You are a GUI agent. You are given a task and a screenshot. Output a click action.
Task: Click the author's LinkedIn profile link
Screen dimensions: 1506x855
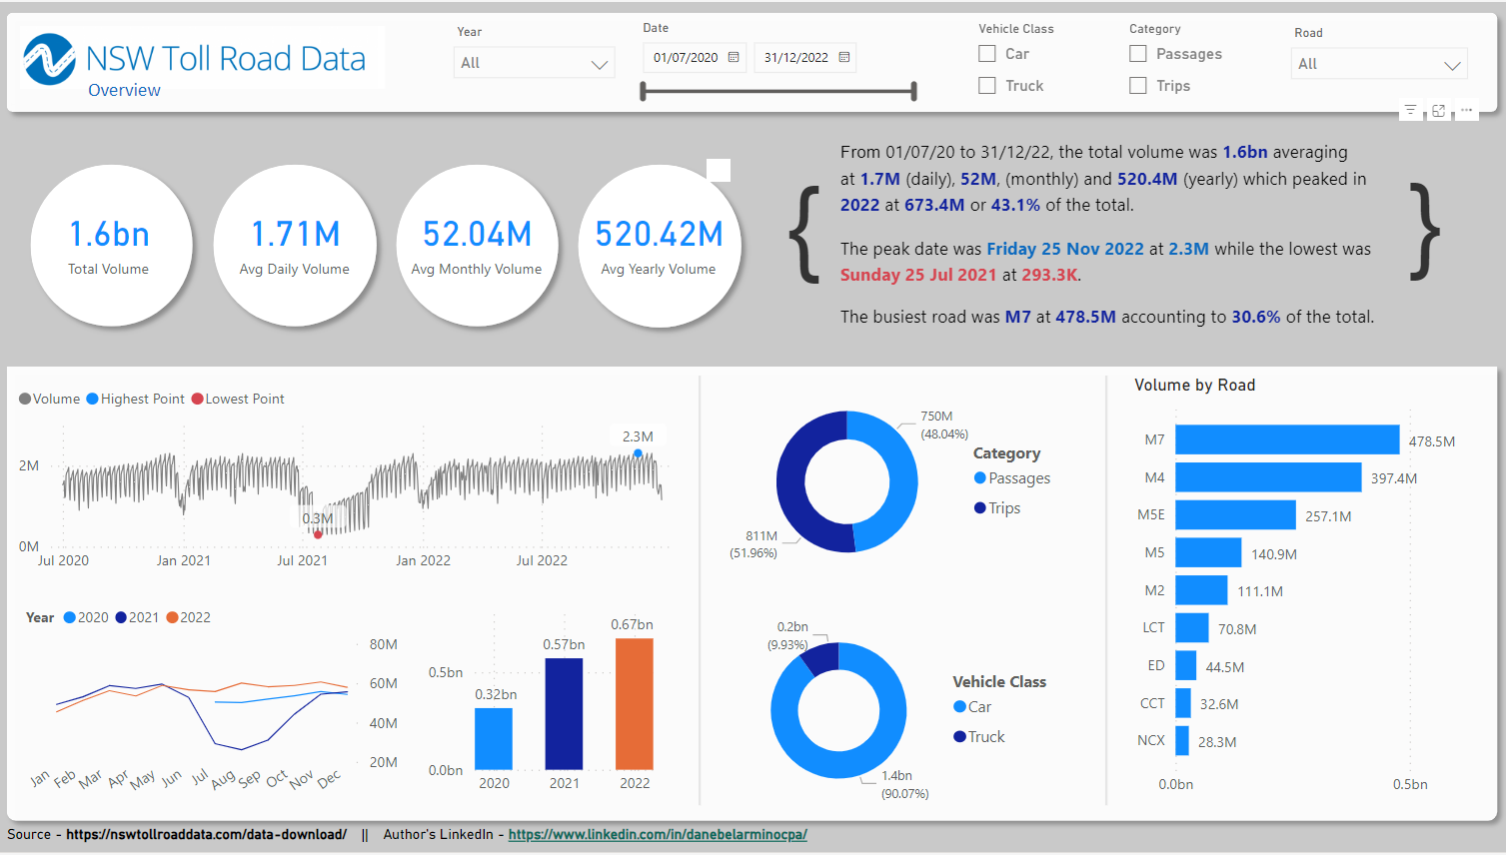click(x=657, y=835)
